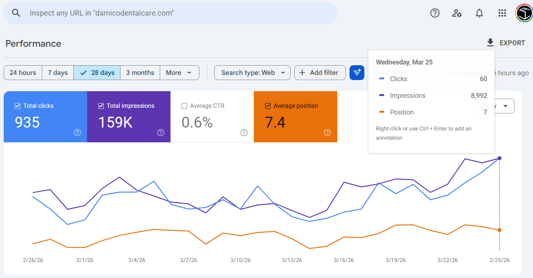The width and height of the screenshot is (533, 278).
Task: Click the 0.6% CTR value
Action: [197, 122]
